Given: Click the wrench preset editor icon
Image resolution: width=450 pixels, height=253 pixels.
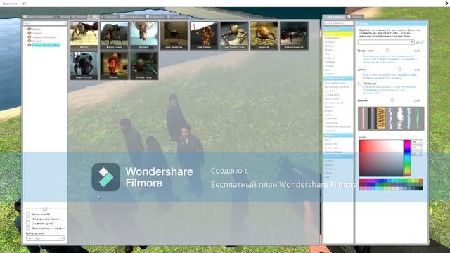Looking at the screenshot, I should pos(422,42).
